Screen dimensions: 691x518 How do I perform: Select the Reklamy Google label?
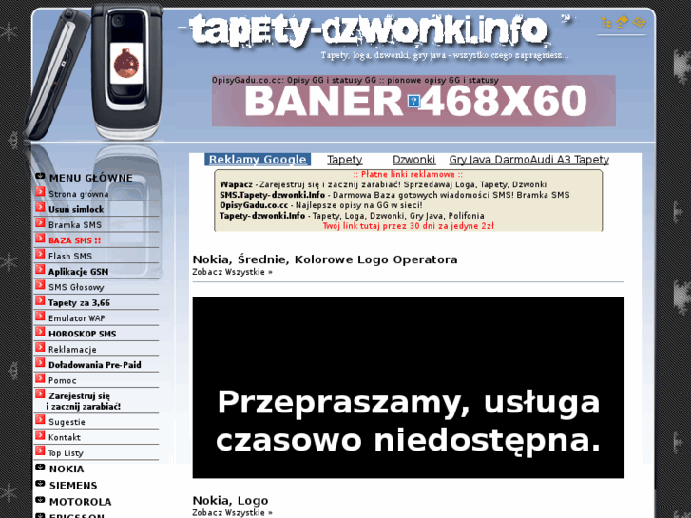[x=258, y=159]
